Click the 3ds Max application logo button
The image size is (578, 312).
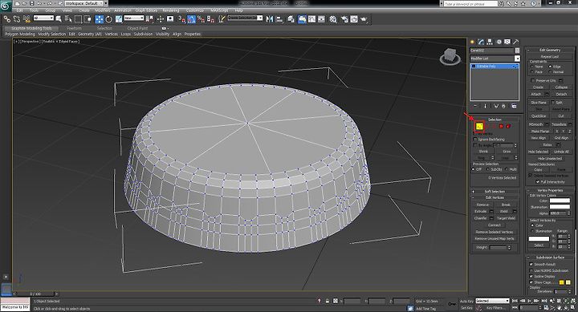coord(6,6)
